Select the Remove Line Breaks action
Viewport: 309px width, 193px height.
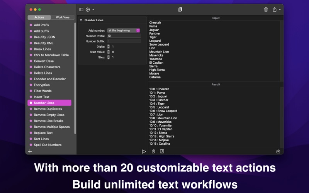49,121
